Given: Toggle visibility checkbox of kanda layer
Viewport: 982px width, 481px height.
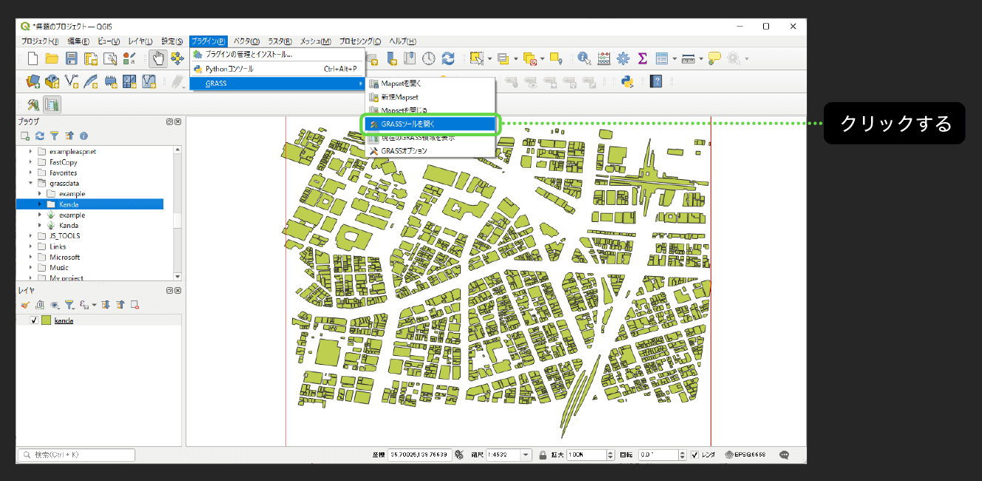Looking at the screenshot, I should (x=33, y=320).
